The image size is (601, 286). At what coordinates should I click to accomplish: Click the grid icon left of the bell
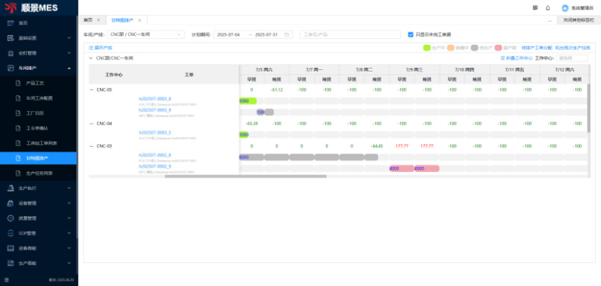(535, 7)
